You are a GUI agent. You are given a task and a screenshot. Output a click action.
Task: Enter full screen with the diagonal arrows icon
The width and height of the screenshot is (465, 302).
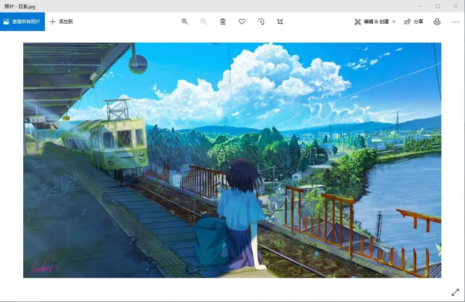(455, 292)
